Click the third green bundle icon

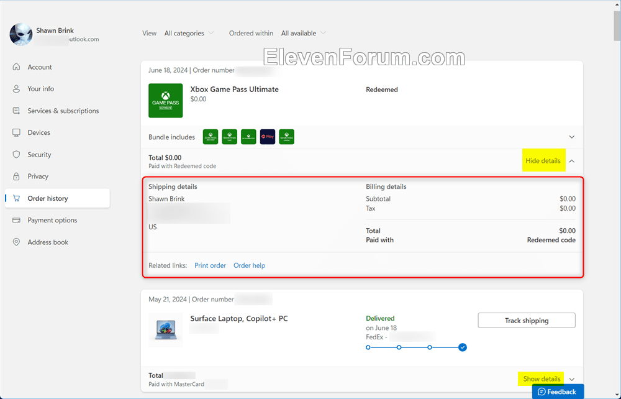[248, 137]
